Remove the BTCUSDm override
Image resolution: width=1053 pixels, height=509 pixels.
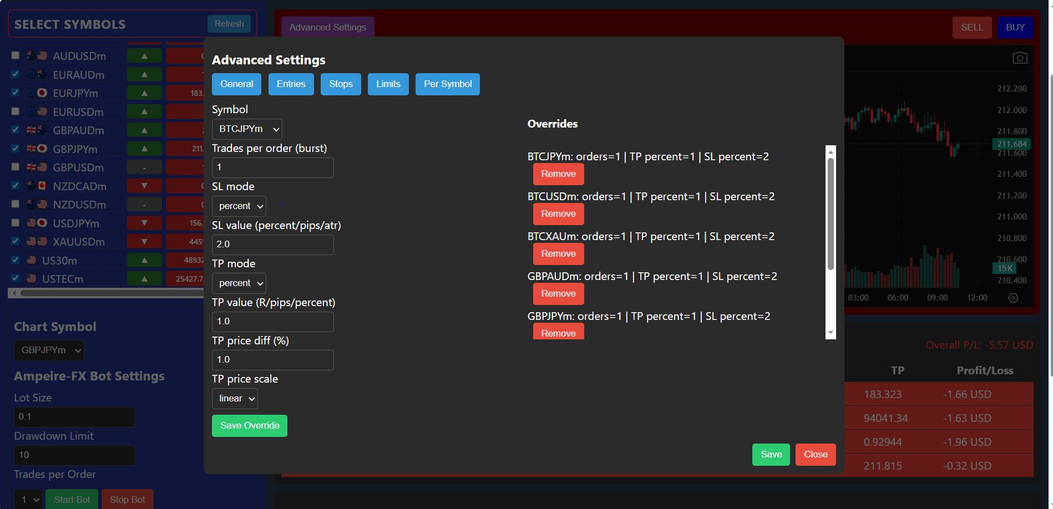click(x=558, y=213)
